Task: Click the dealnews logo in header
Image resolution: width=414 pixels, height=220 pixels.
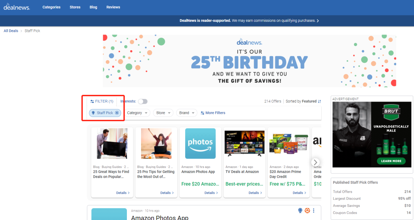Action: (x=16, y=7)
